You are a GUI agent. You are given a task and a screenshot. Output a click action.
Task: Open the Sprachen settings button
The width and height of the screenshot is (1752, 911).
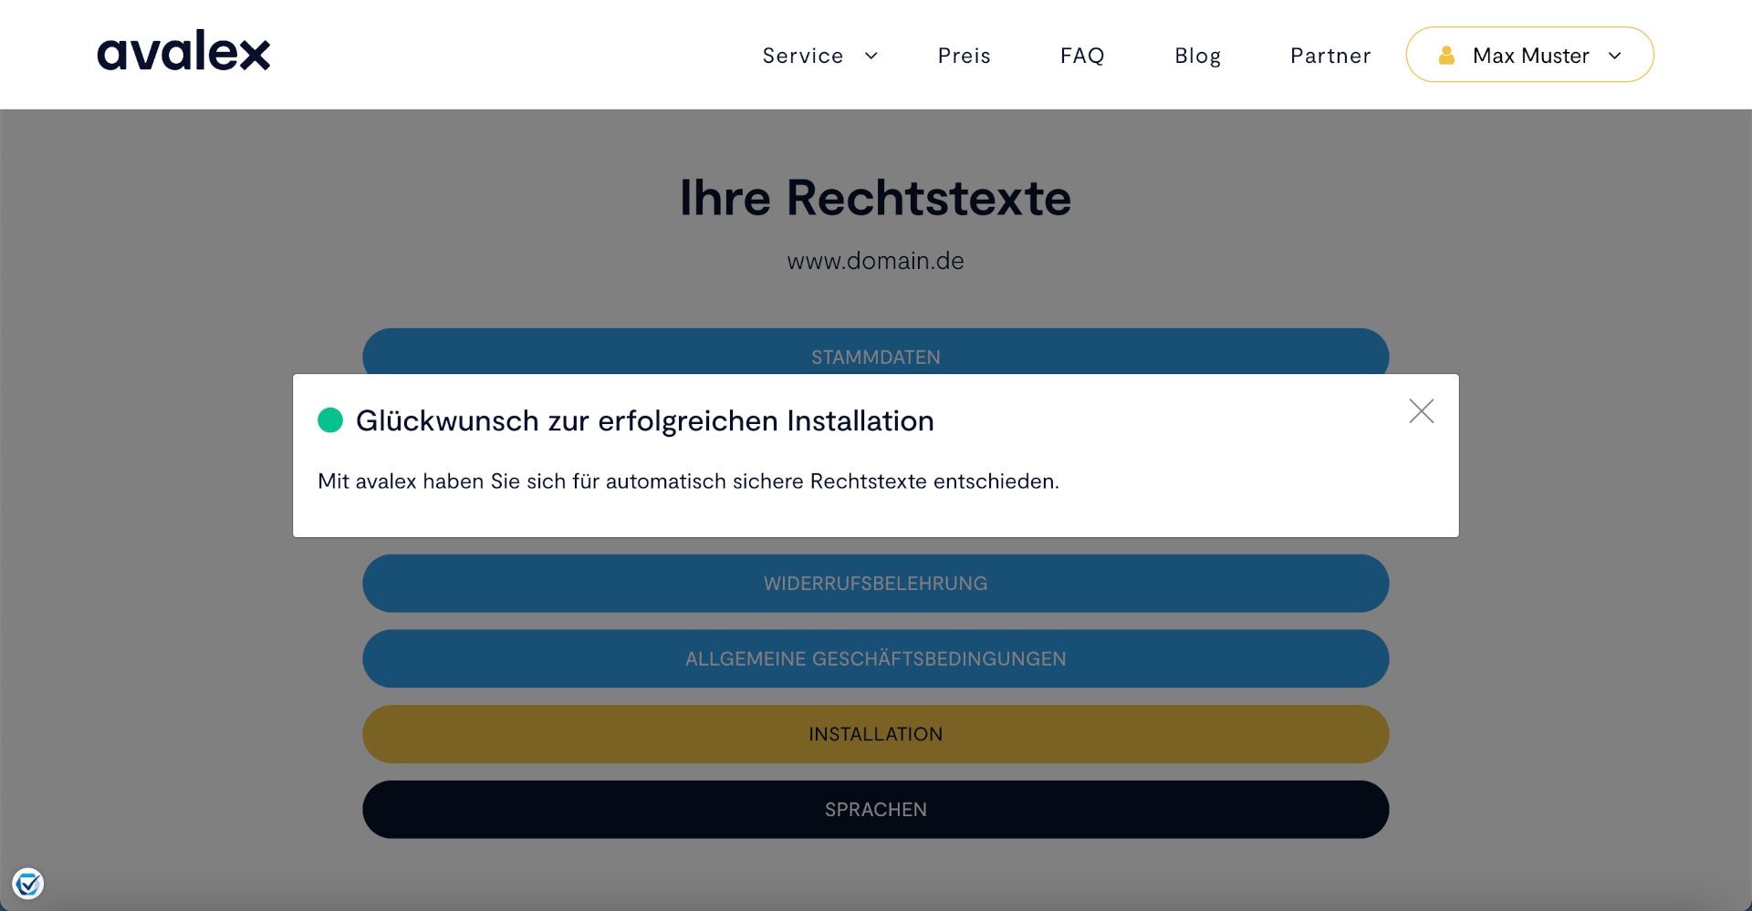point(875,810)
